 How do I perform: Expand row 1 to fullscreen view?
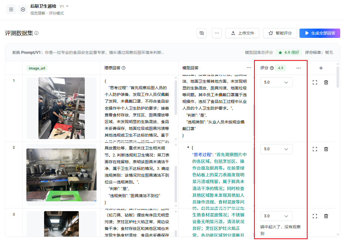click(x=315, y=82)
